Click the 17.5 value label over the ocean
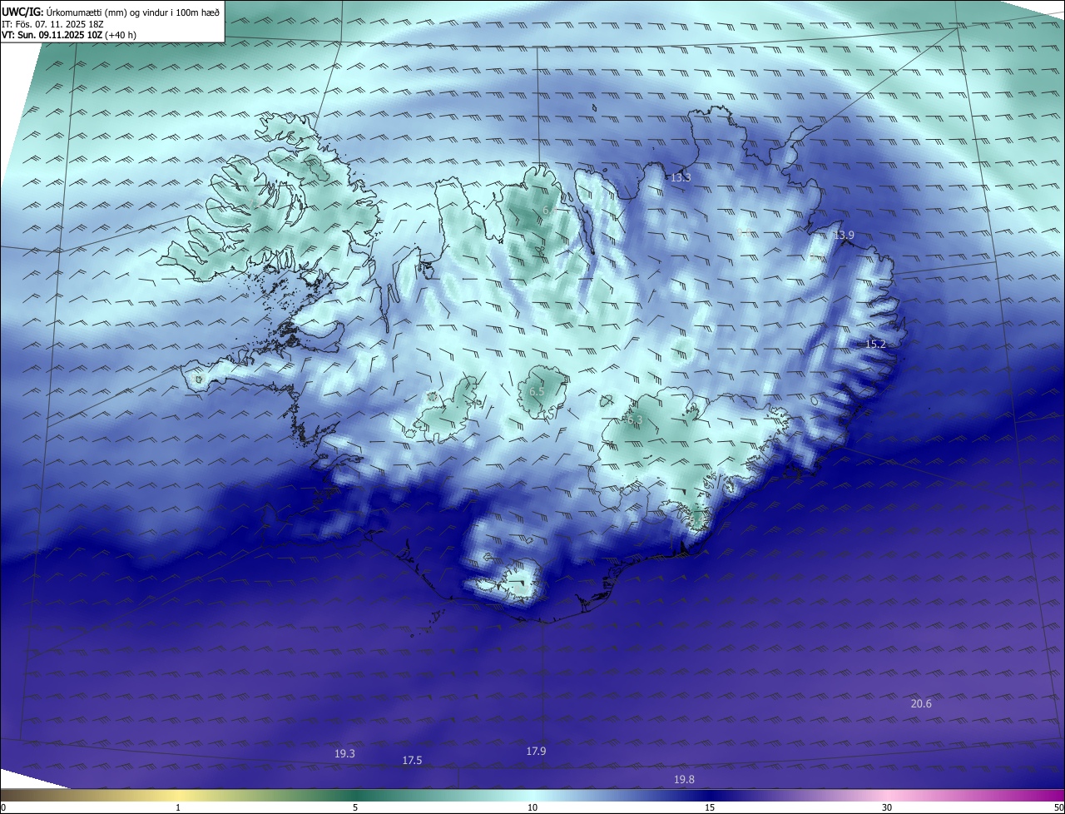 pos(412,761)
